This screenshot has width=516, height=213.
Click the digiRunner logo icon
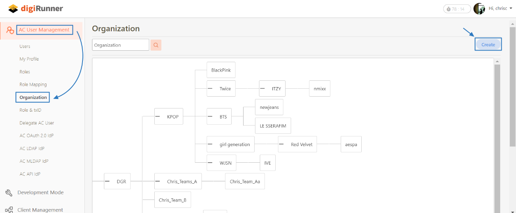(13, 8)
